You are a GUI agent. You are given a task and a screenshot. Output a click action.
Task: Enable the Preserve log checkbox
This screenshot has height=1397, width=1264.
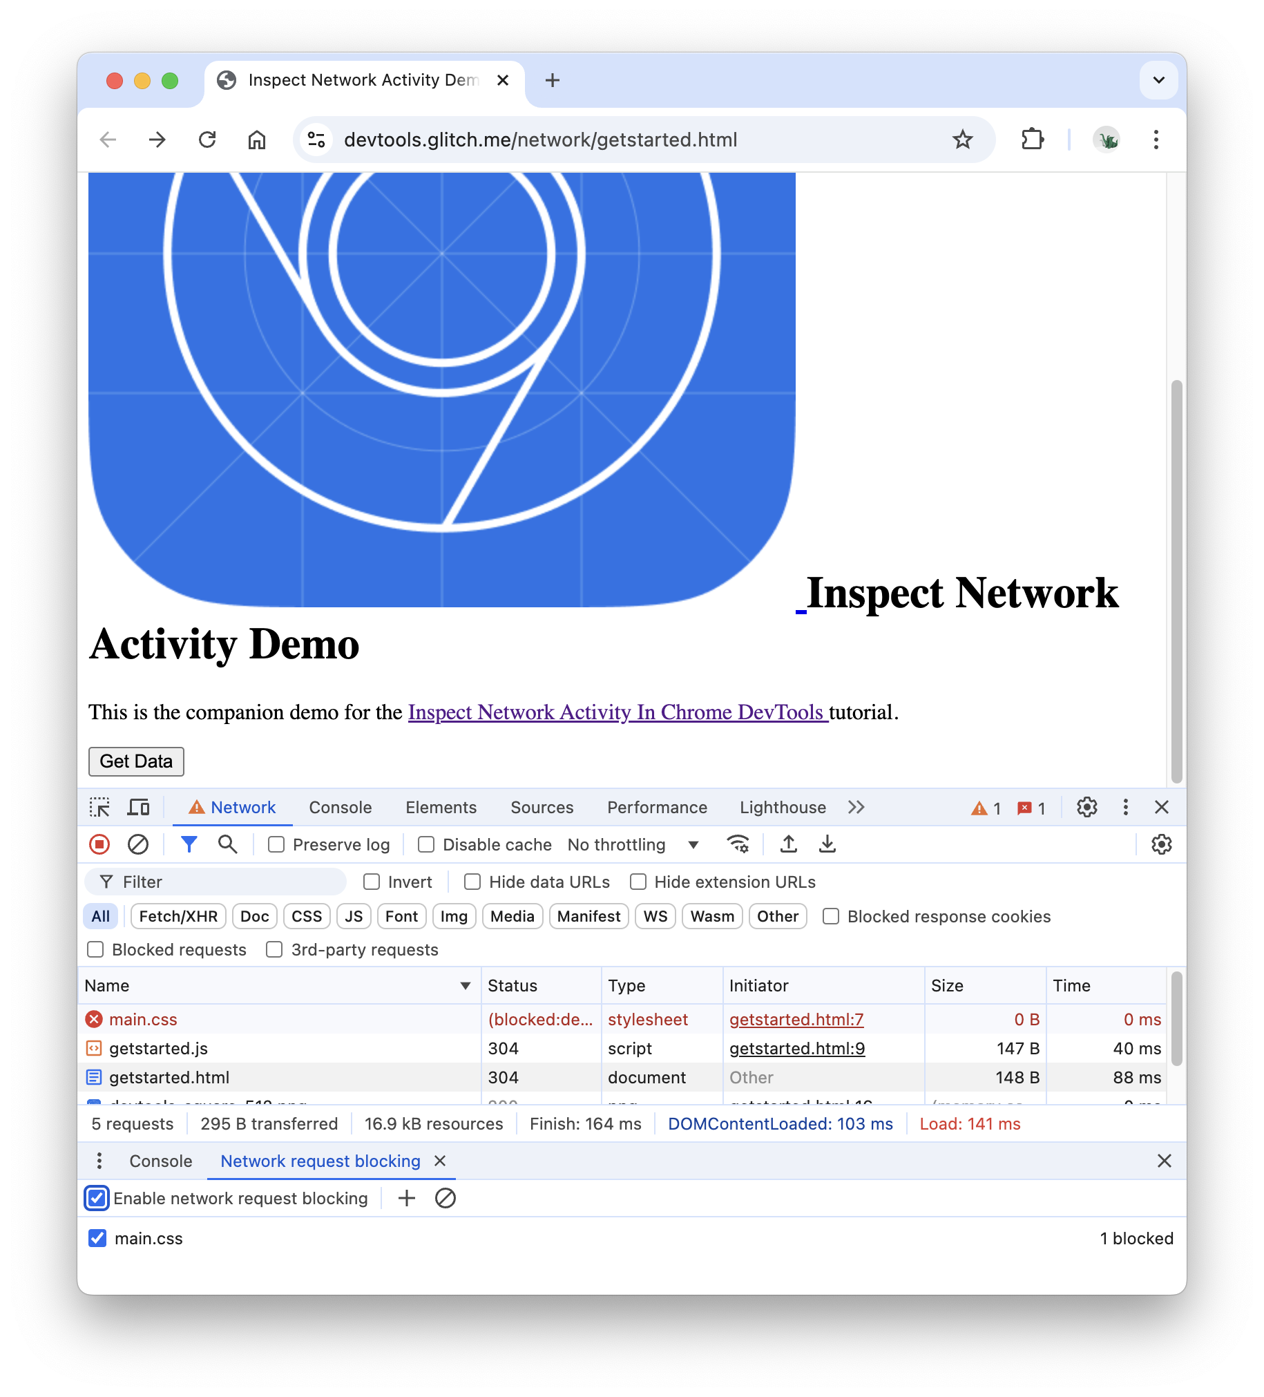[276, 845]
